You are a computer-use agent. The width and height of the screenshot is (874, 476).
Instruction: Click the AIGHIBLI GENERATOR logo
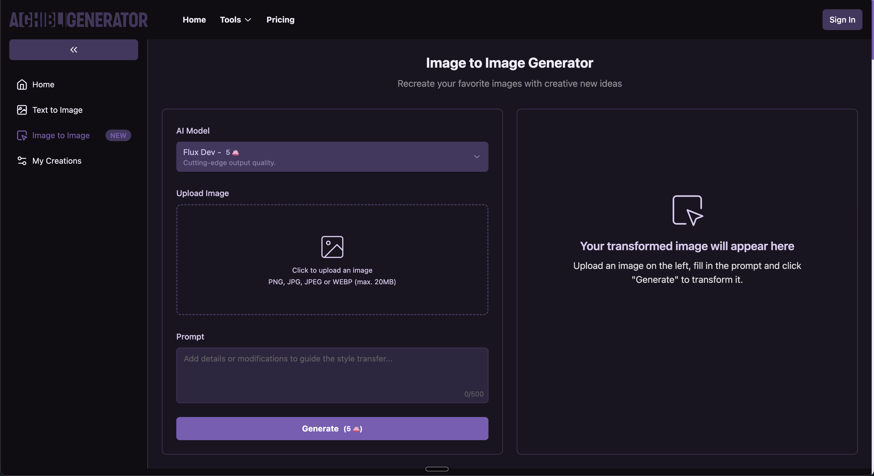(x=78, y=20)
